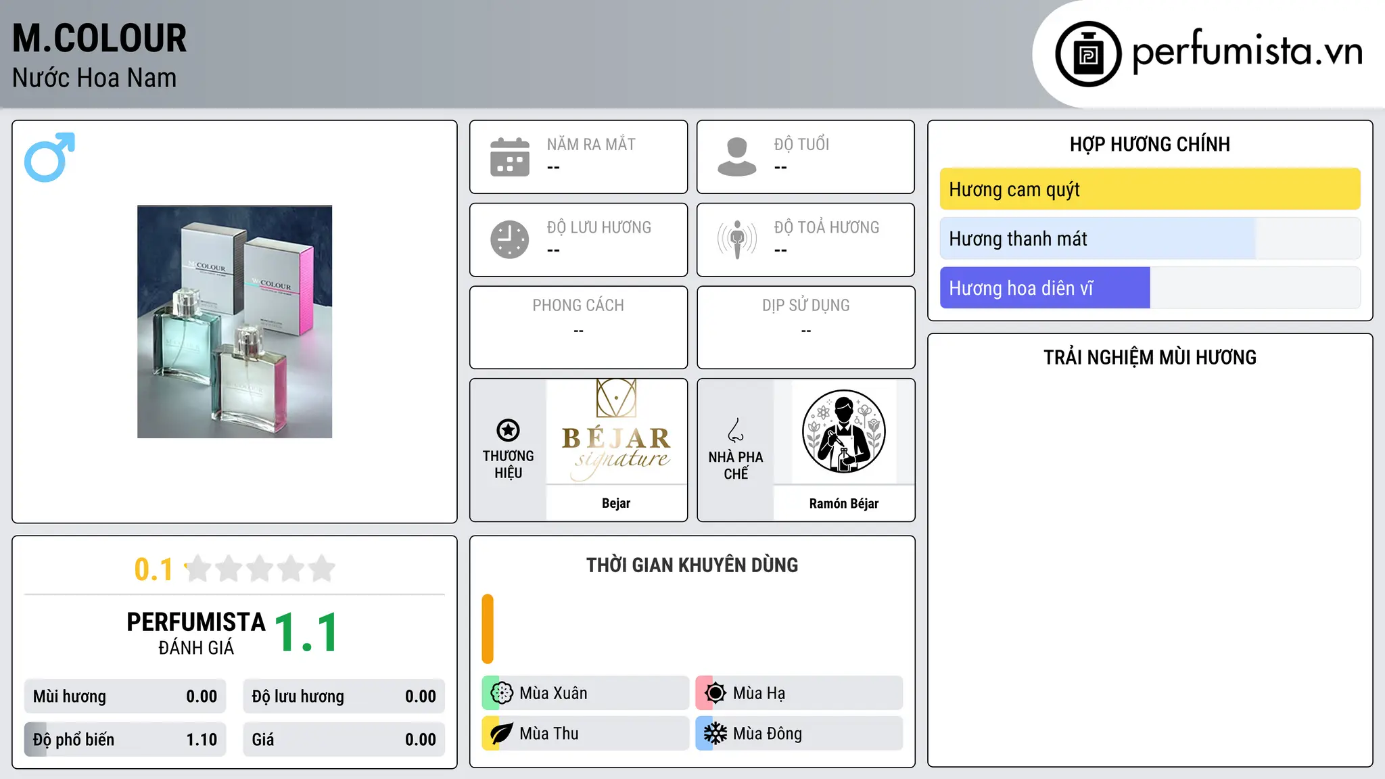The width and height of the screenshot is (1385, 779).
Task: Click the leaf icon for Mùa Thu
Action: 502,734
